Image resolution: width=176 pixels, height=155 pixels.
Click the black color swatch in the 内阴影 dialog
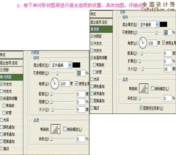tap(77, 65)
